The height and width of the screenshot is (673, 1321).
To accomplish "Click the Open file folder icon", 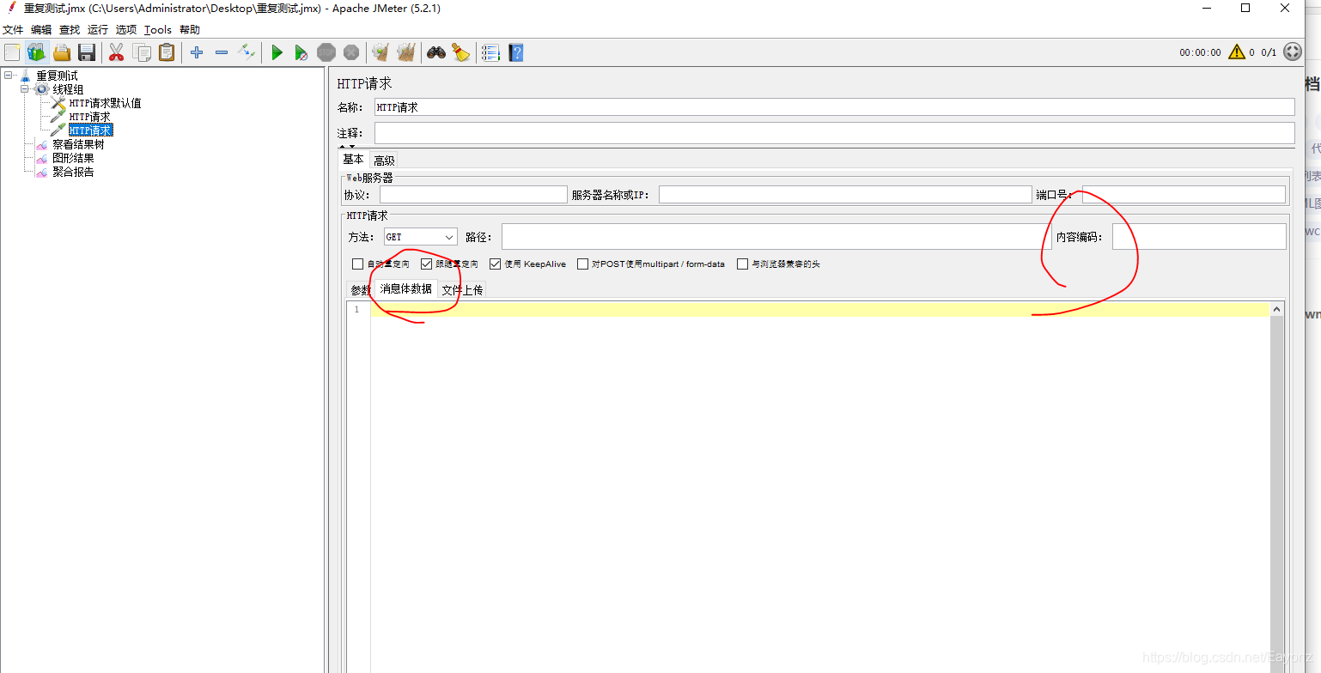I will coord(62,52).
